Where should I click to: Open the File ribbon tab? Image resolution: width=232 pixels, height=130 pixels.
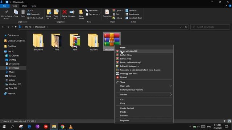click(5, 6)
